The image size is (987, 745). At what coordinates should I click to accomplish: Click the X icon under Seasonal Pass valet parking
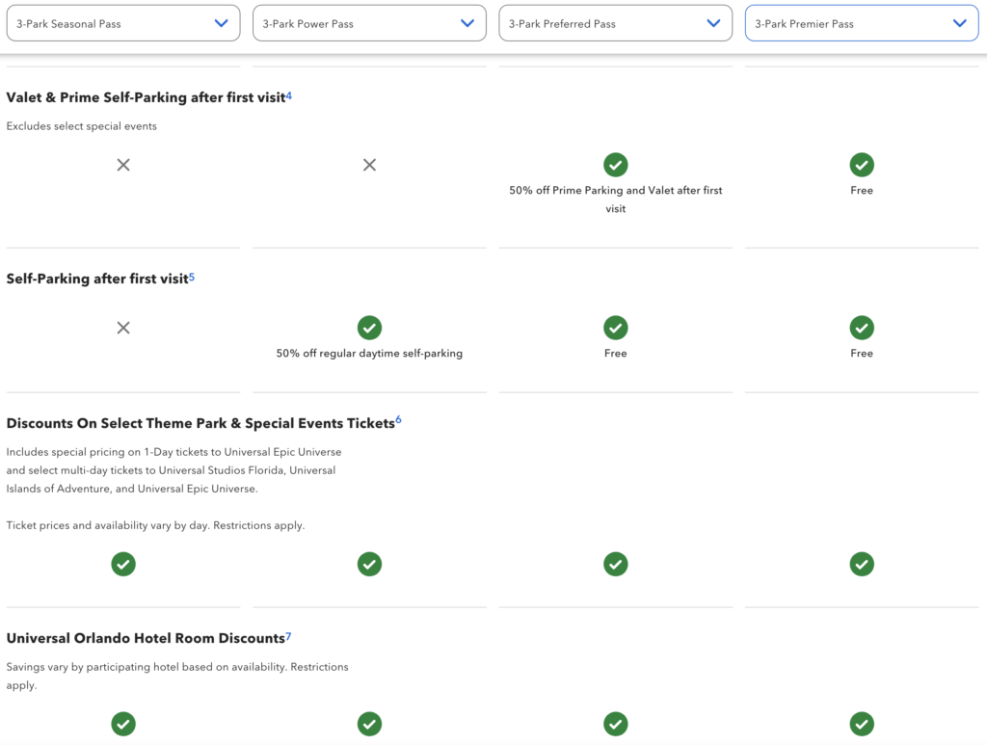click(123, 165)
